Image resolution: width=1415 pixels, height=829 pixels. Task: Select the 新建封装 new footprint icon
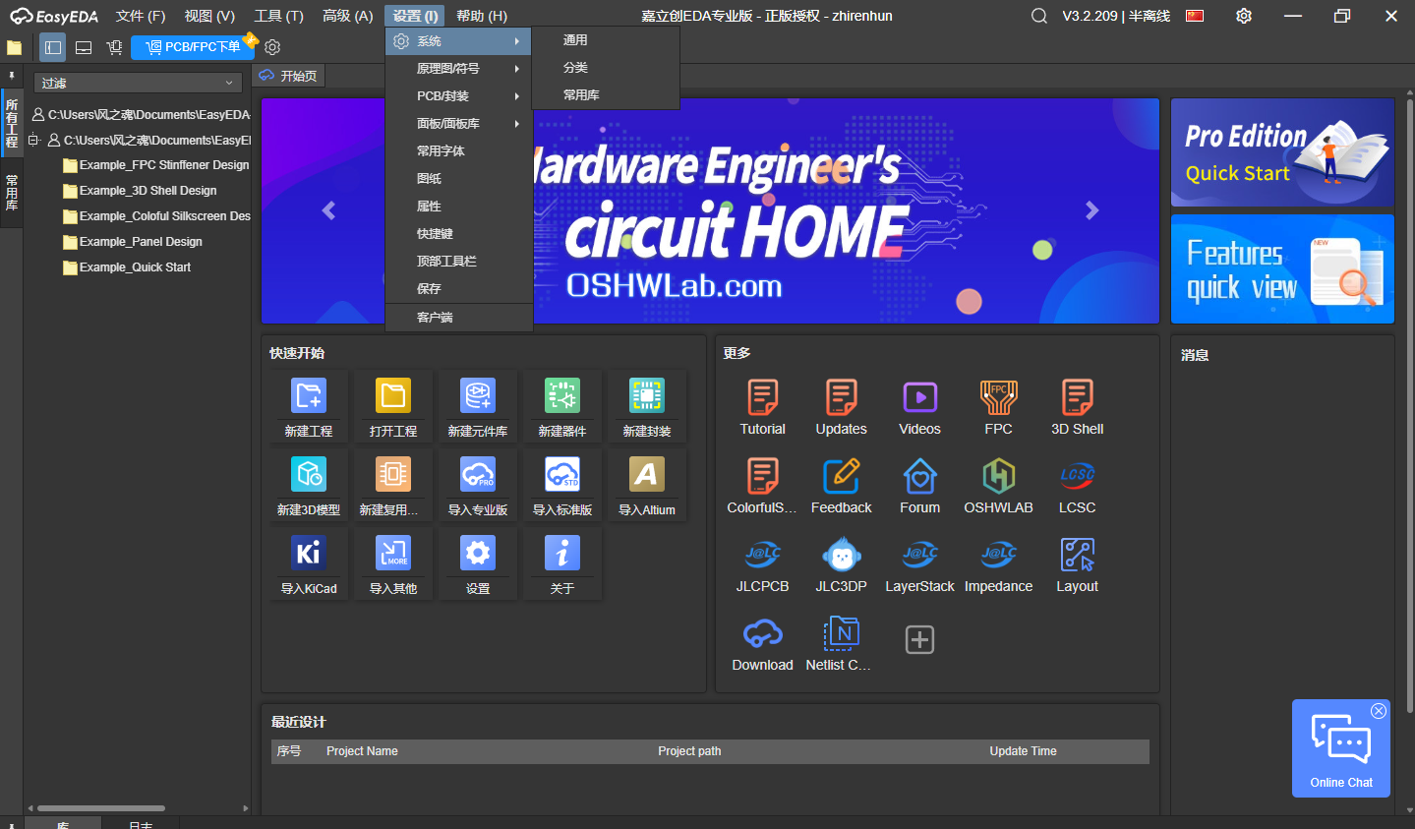point(647,395)
